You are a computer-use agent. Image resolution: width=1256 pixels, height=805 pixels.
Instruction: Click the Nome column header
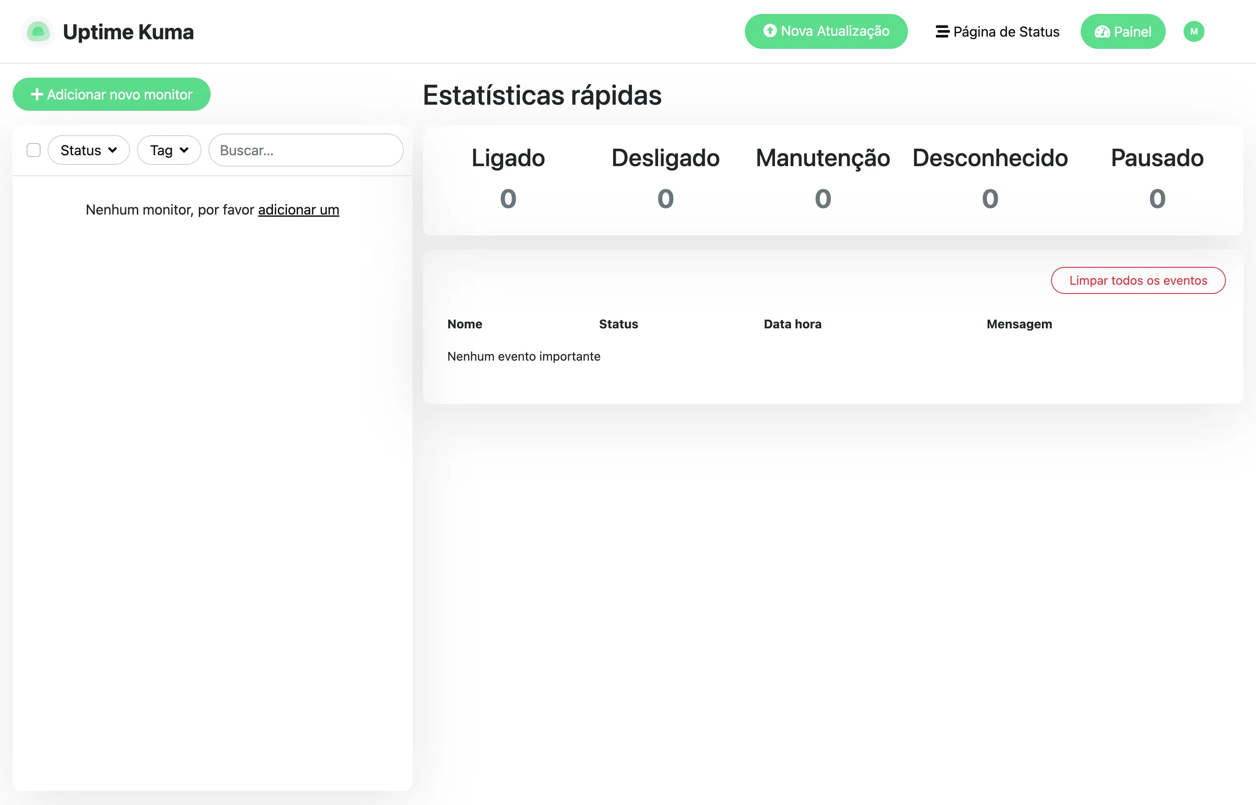click(x=464, y=324)
